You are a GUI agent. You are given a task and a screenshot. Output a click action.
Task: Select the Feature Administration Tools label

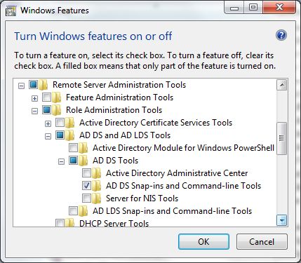click(119, 97)
